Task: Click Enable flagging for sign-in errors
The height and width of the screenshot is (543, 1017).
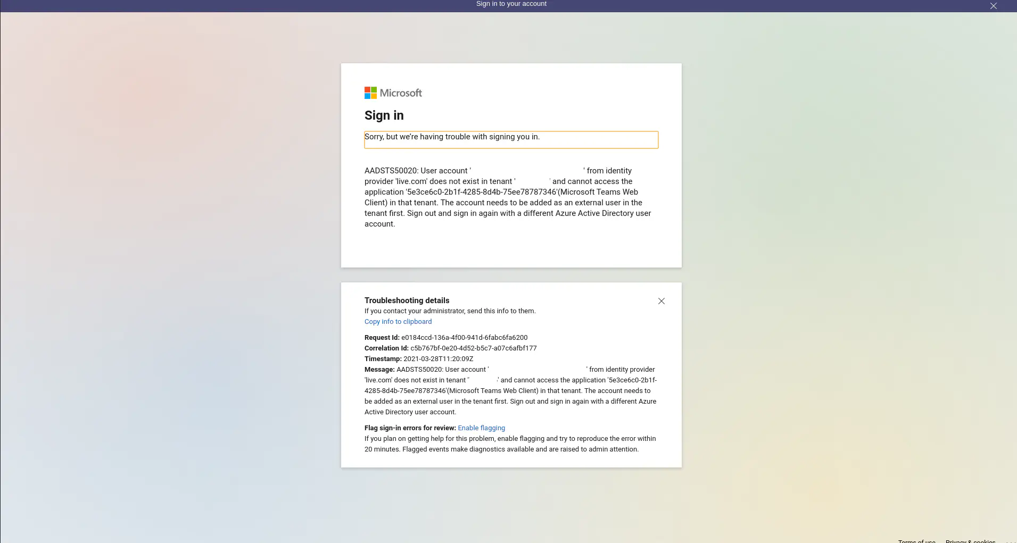Action: [481, 428]
